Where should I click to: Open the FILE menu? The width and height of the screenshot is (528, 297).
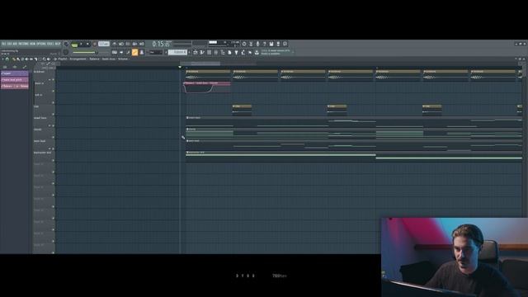(x=3, y=44)
